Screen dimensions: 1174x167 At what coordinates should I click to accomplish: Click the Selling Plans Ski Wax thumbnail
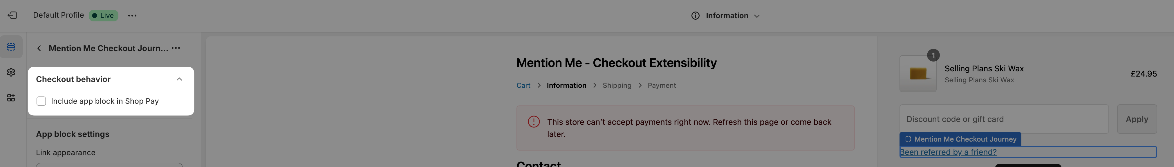pyautogui.click(x=918, y=73)
